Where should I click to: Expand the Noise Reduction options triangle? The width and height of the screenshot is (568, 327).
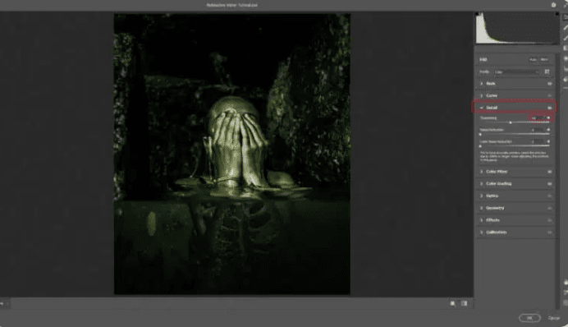548,130
